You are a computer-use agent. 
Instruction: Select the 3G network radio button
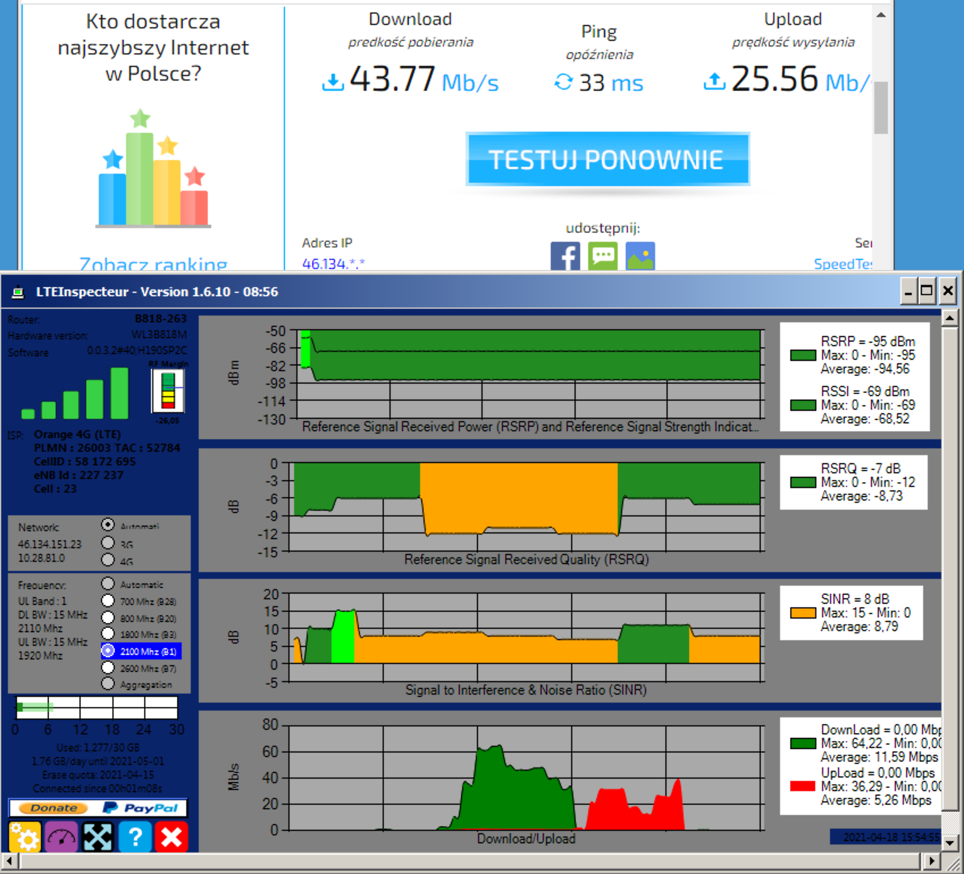(108, 543)
